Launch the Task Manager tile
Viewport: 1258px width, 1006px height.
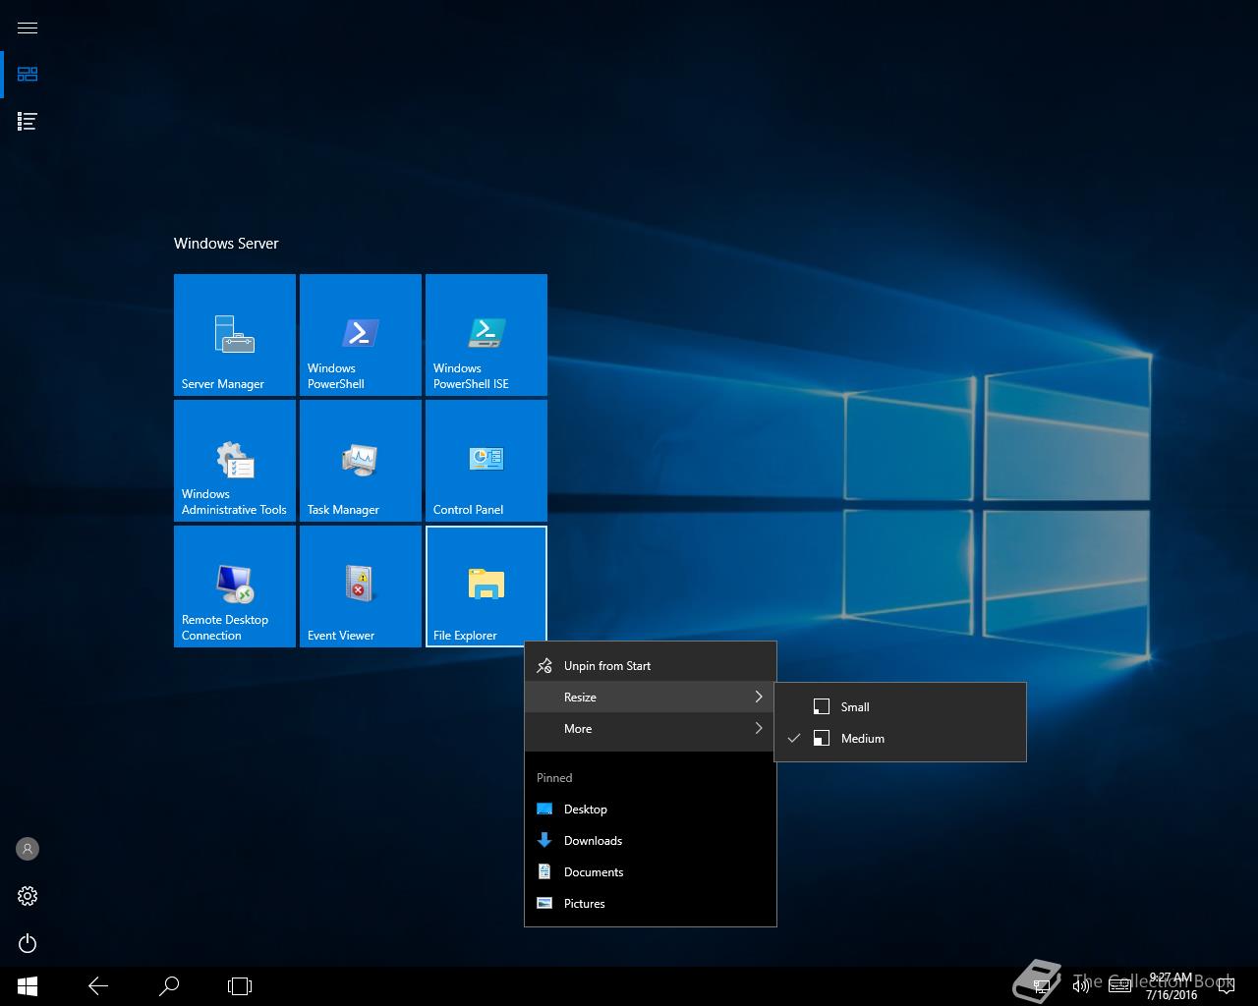click(361, 461)
